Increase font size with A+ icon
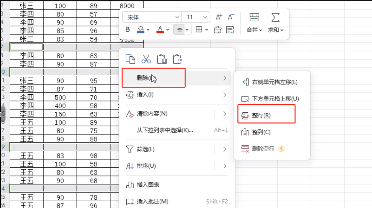Viewport: 372px width, 208px height. point(219,17)
